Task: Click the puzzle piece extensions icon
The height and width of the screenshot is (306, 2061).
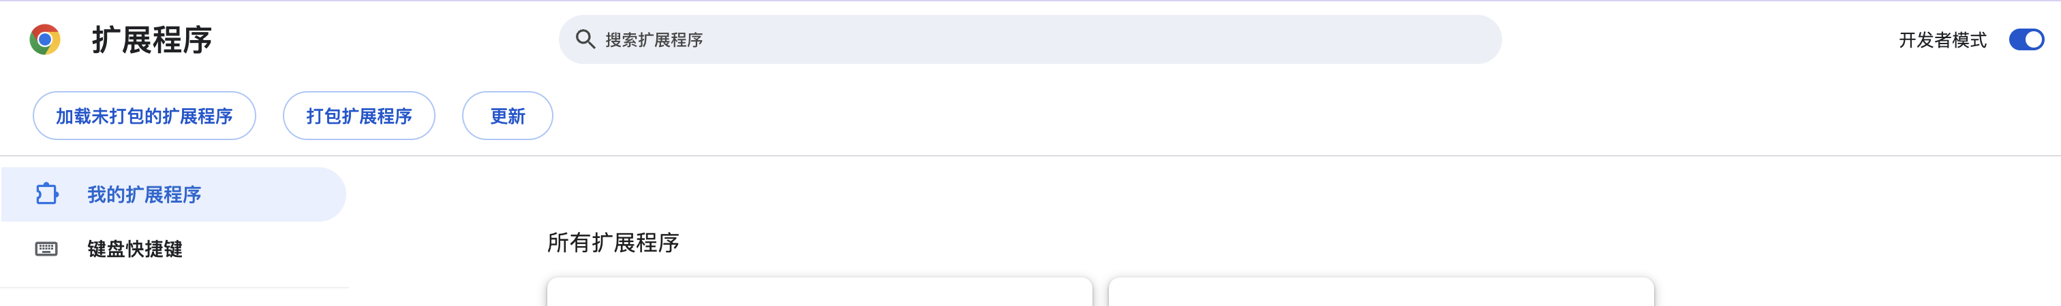Action: [46, 194]
